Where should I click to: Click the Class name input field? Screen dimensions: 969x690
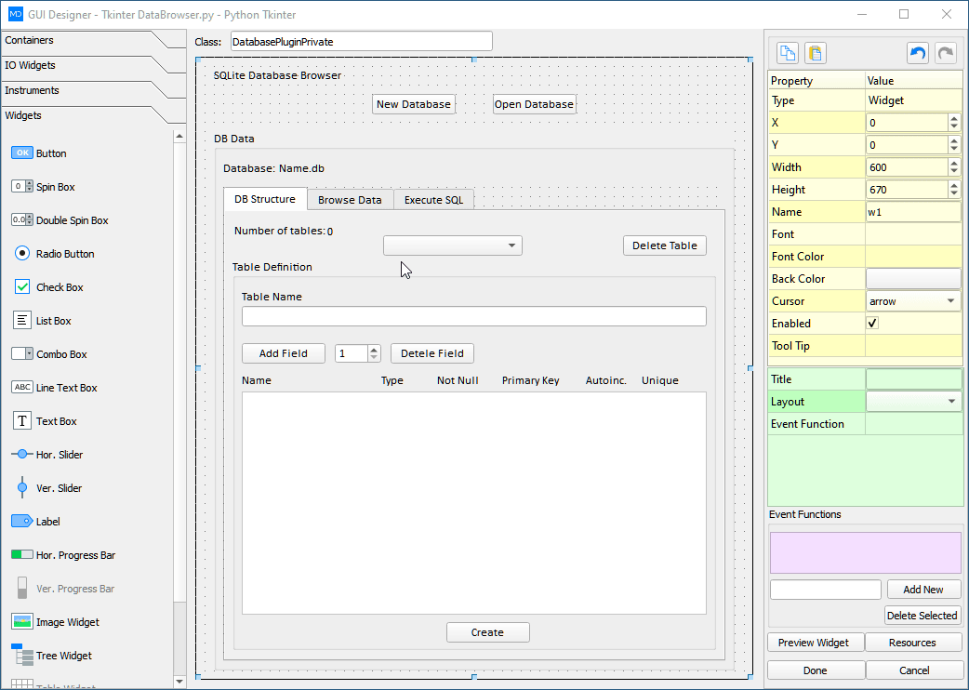click(x=361, y=41)
